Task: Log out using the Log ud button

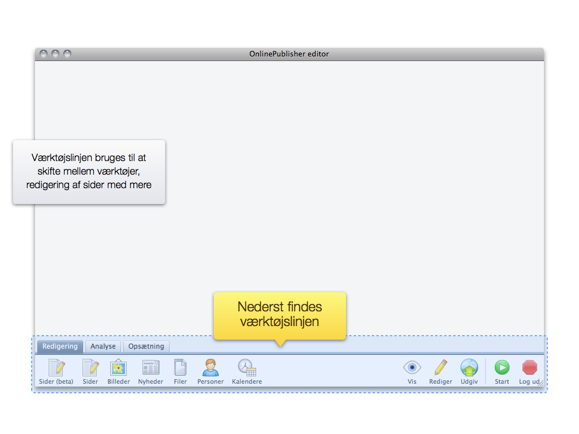Action: click(529, 371)
